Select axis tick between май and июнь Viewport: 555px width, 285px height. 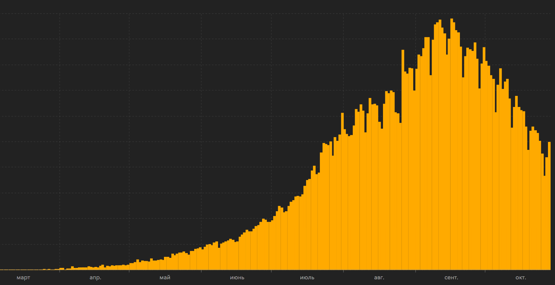click(x=201, y=270)
